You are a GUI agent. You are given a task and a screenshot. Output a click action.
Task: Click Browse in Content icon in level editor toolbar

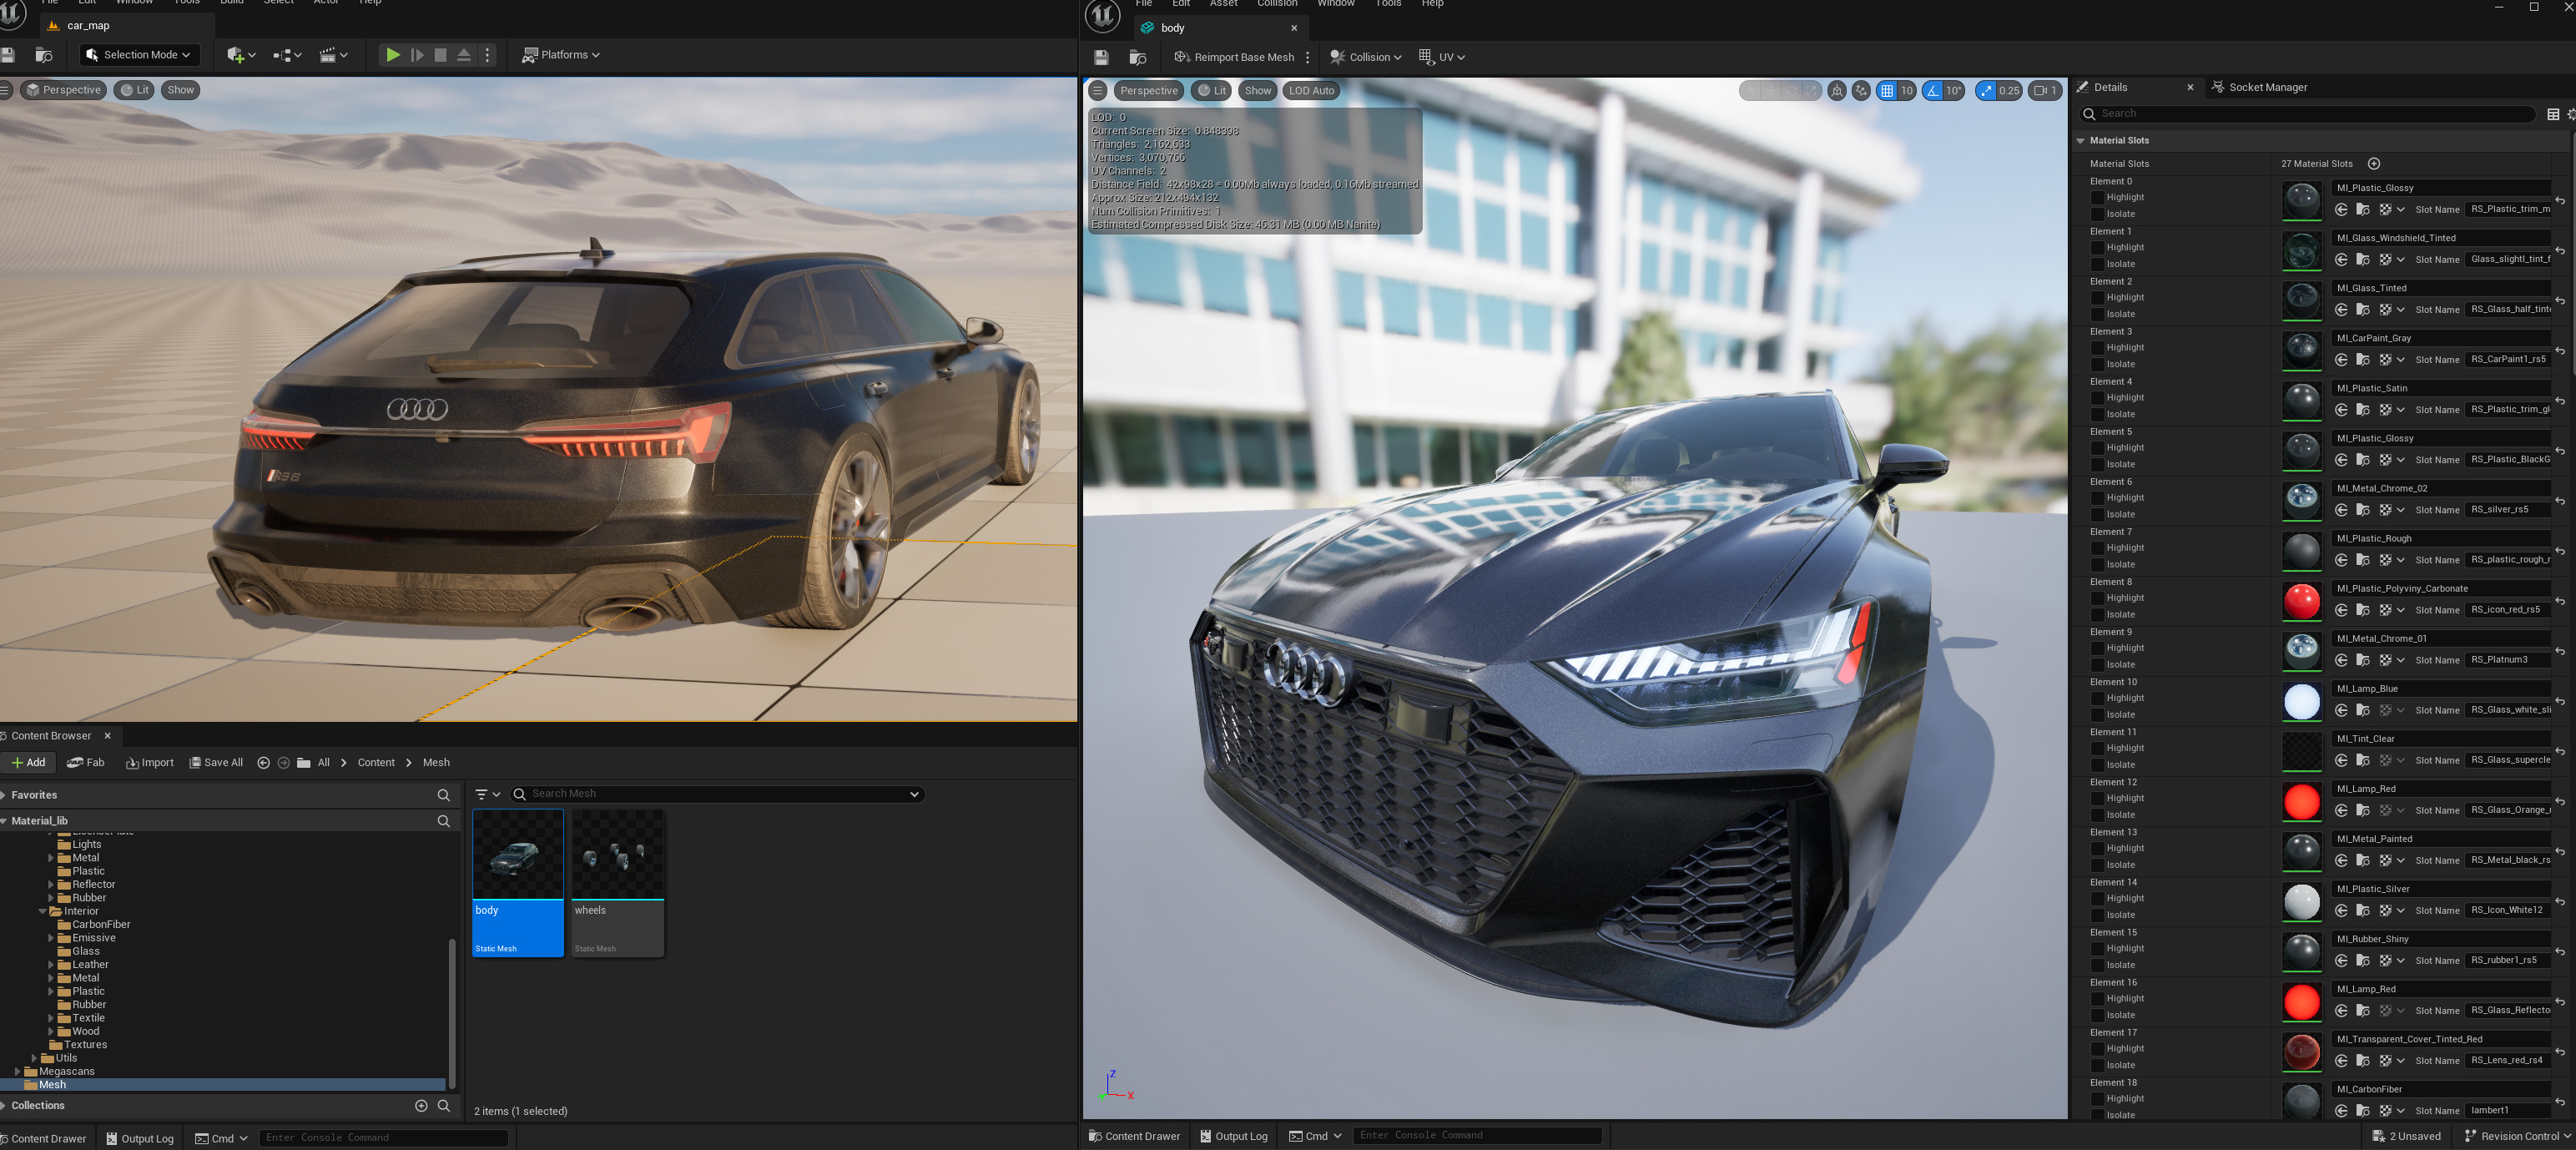pyautogui.click(x=43, y=55)
